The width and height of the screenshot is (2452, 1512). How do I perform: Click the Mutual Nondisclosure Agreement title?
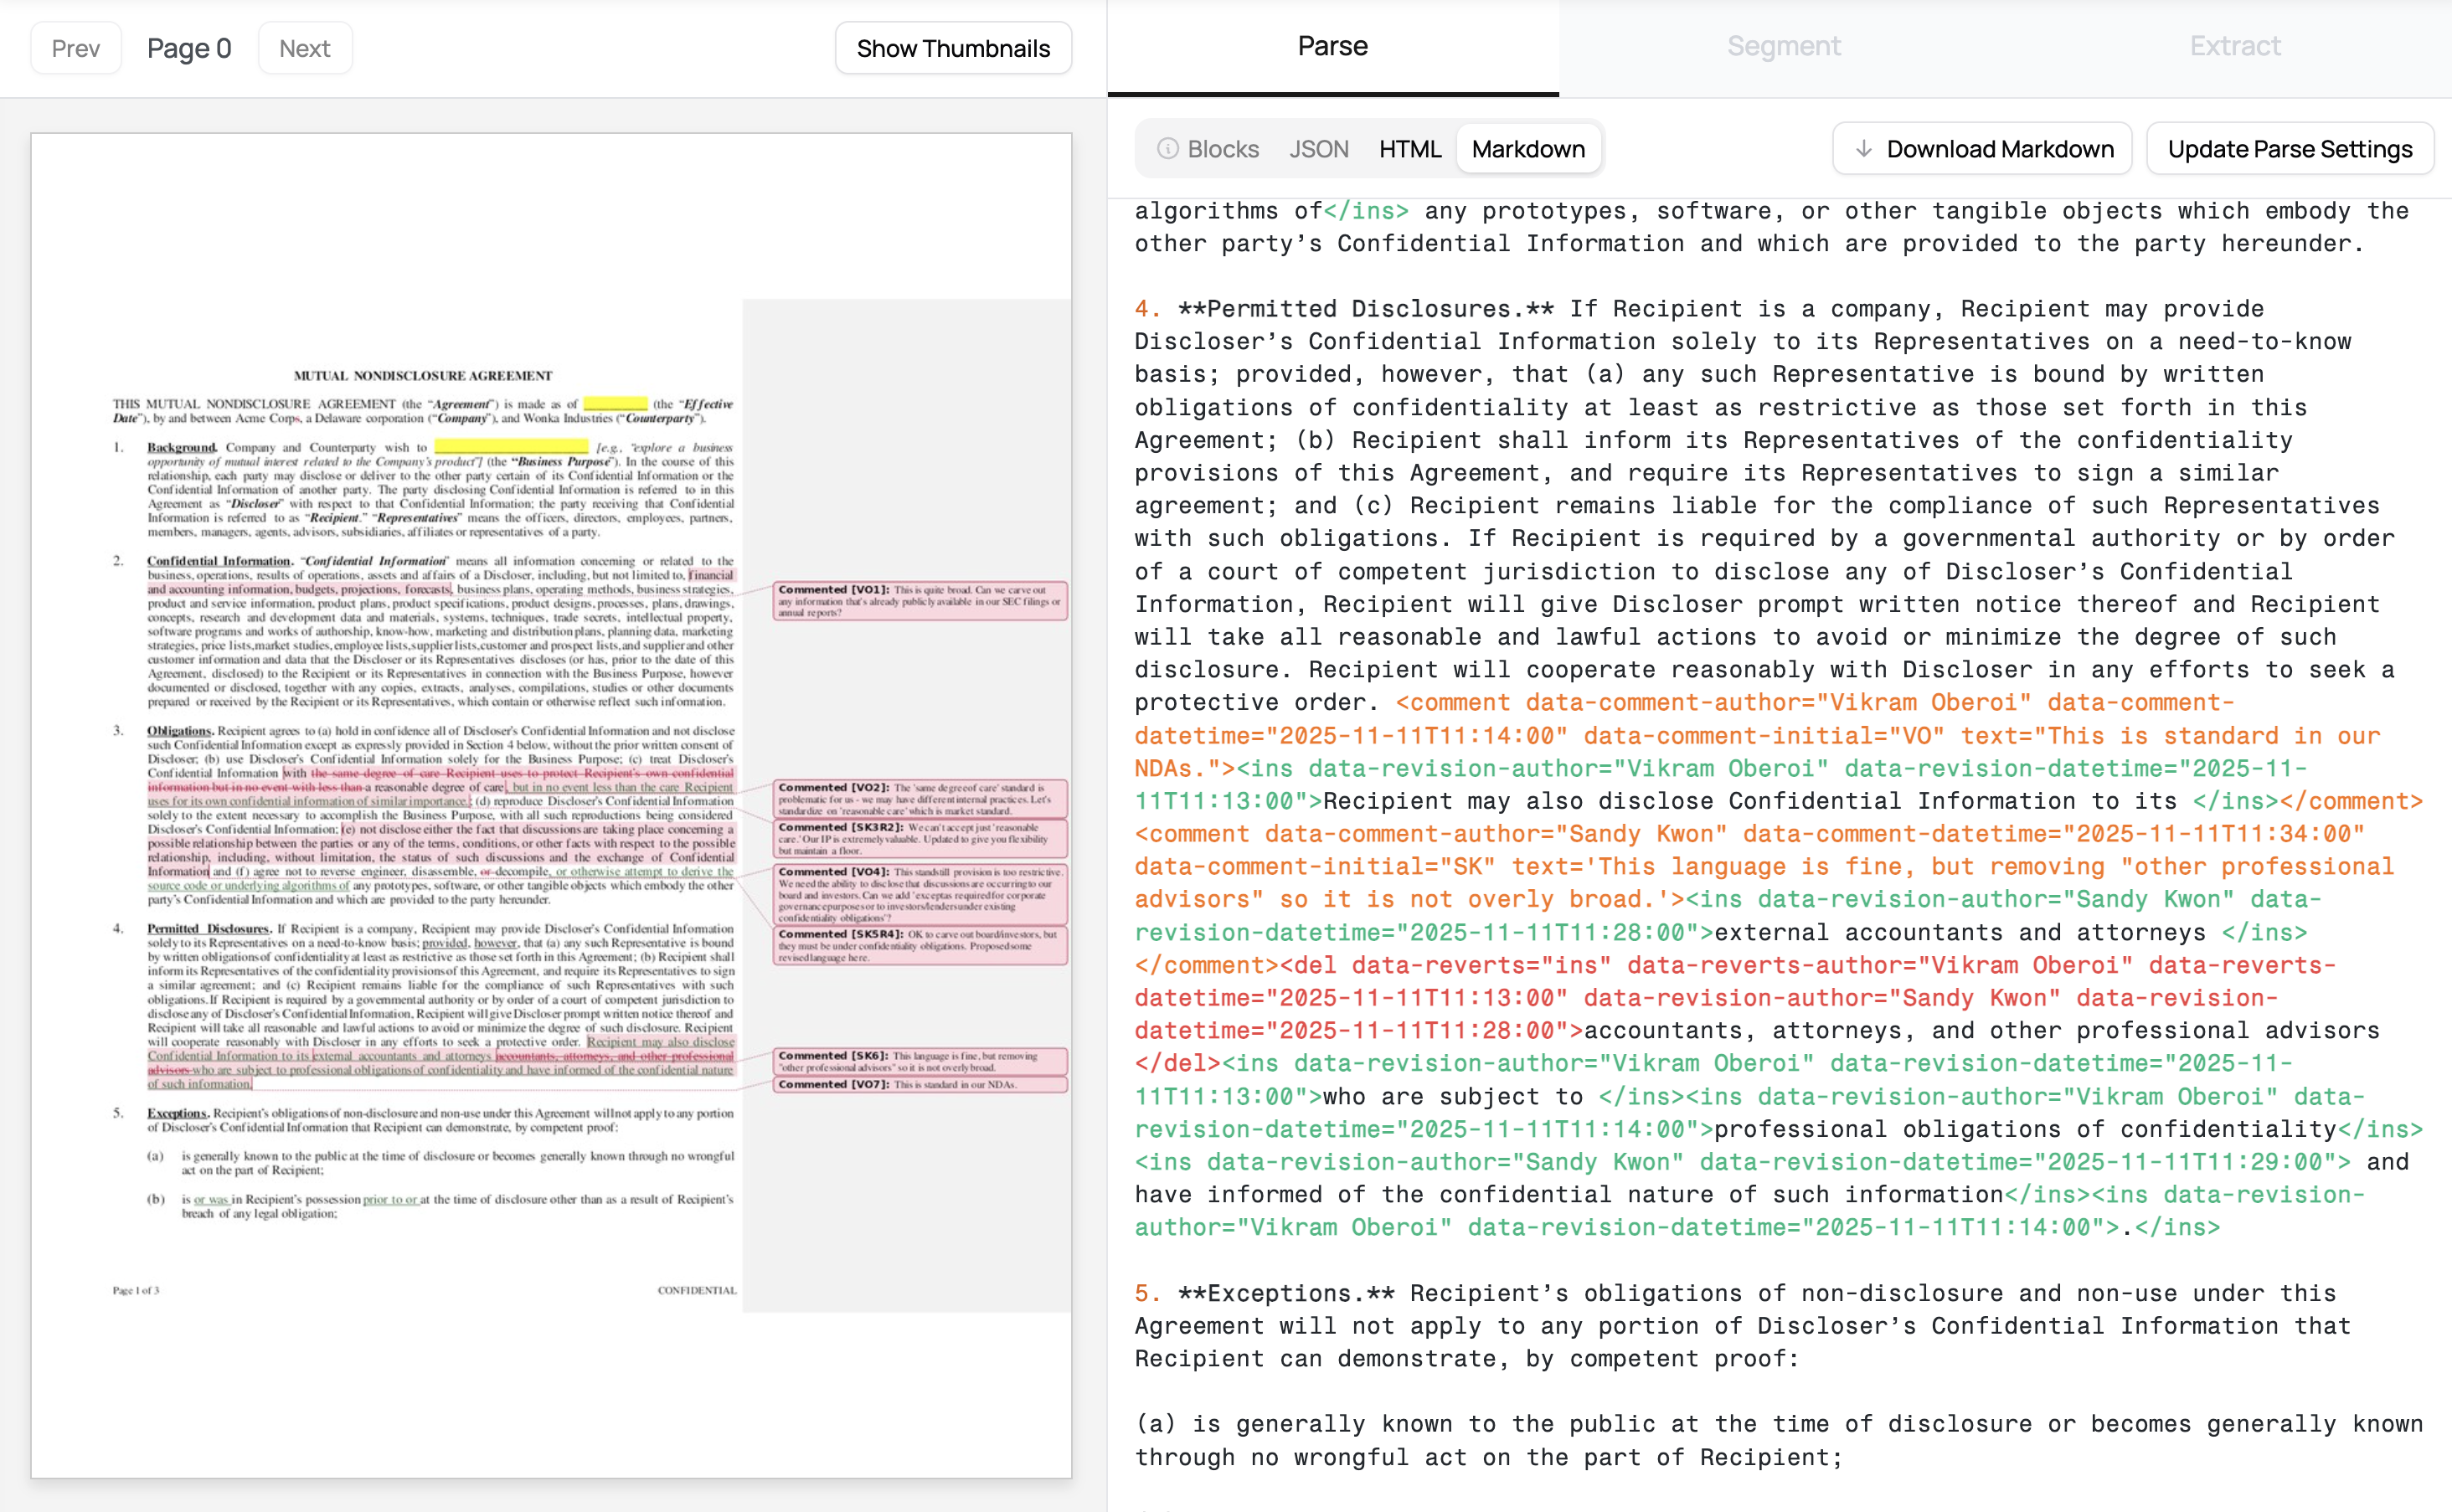pos(422,376)
